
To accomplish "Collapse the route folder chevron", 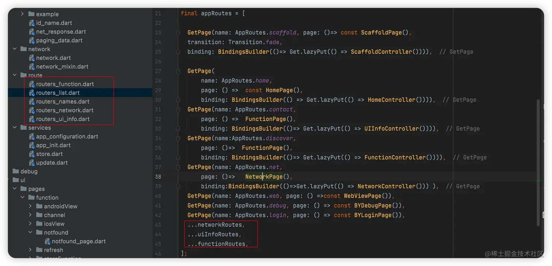I will click(x=15, y=75).
